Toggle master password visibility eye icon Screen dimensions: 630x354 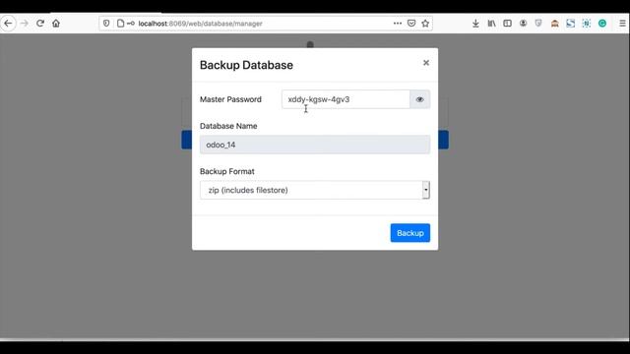click(x=420, y=99)
